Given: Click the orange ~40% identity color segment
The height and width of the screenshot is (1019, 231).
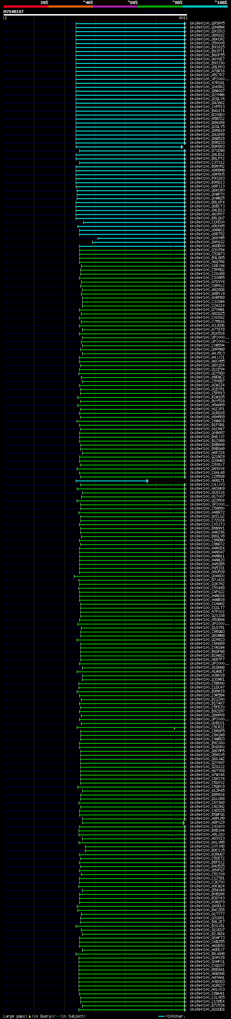Looking at the screenshot, I should point(71,7).
